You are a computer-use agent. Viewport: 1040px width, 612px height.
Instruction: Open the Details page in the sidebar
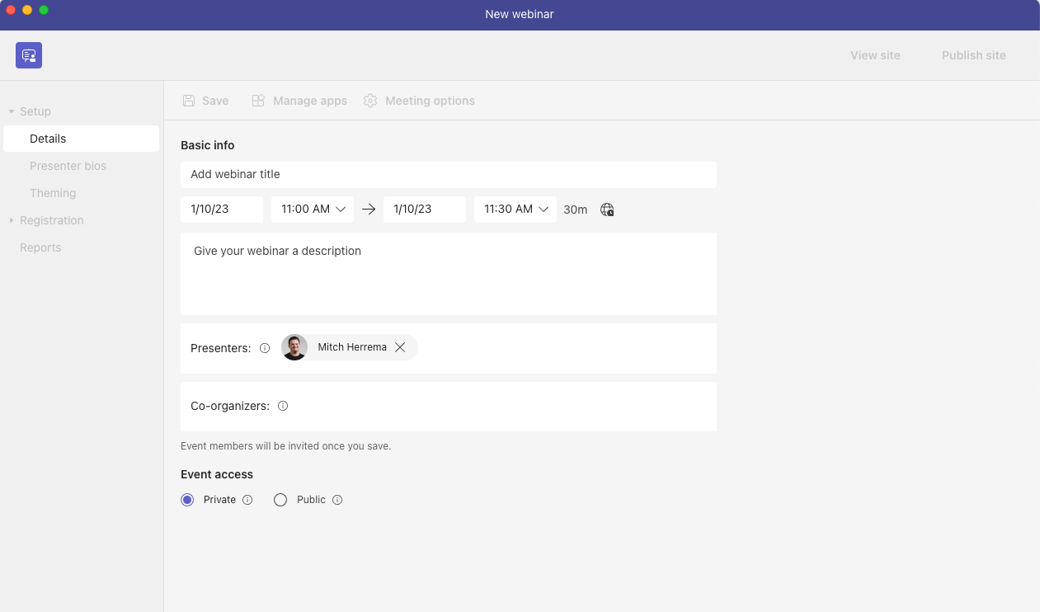point(81,139)
